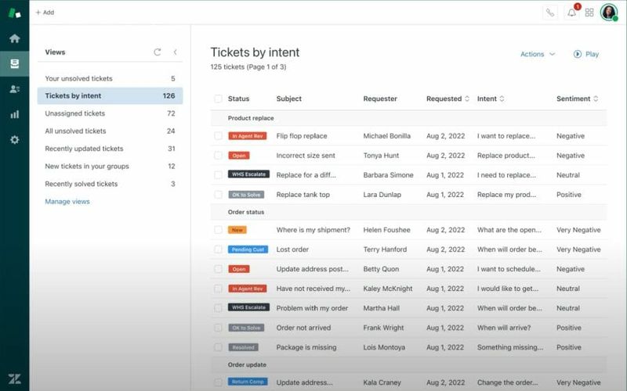Collapse the Order update group

408,364
